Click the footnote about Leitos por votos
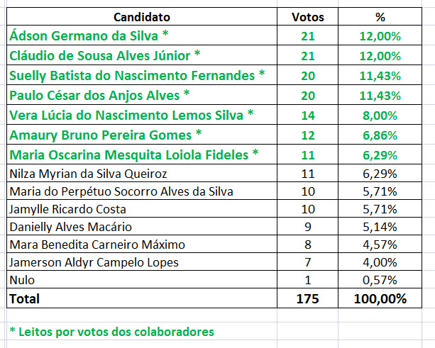Screen dimensions: 435x348 111,332
